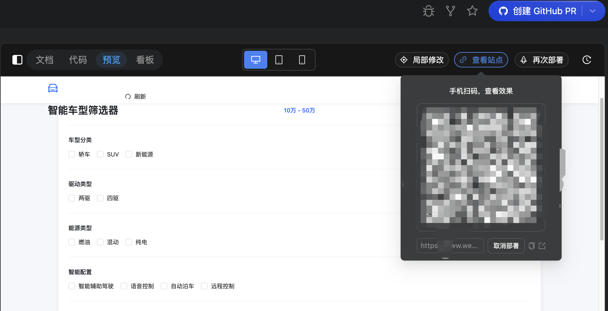This screenshot has height=311, width=608.
Task: Click the preview vertical scrollbar
Action: tap(601, 169)
